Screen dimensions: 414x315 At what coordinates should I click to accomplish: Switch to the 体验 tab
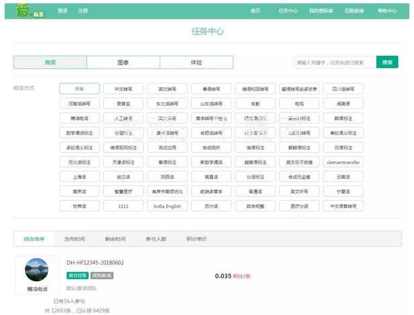point(196,62)
